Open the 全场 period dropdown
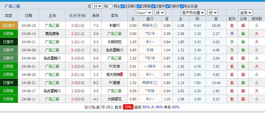The width and height of the screenshot is (265, 113). (246, 13)
